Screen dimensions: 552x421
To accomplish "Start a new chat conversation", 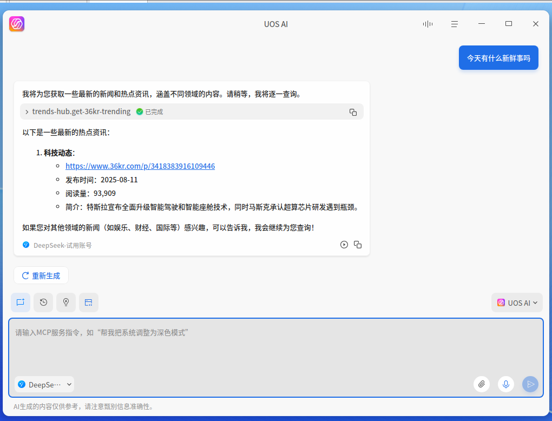I will tap(21, 302).
